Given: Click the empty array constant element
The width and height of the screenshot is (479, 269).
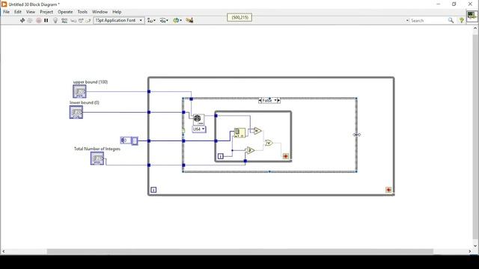Looking at the screenshot, I should coord(135,141).
